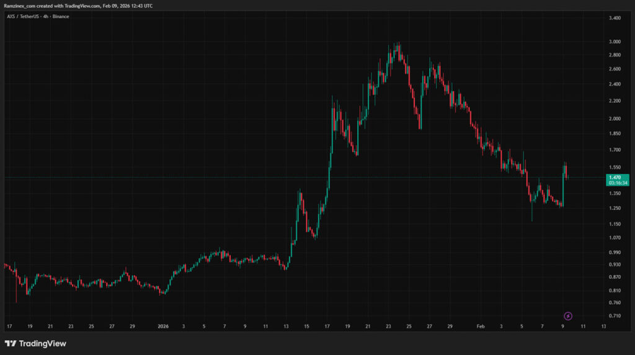Click the TradingView logo icon

point(11,343)
